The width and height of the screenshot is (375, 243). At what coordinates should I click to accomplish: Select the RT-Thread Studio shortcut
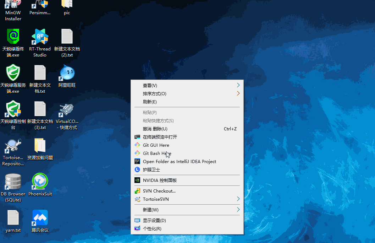pyautogui.click(x=40, y=43)
